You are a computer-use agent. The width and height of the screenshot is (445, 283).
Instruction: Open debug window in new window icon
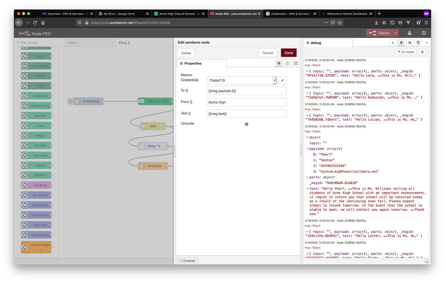[427, 262]
